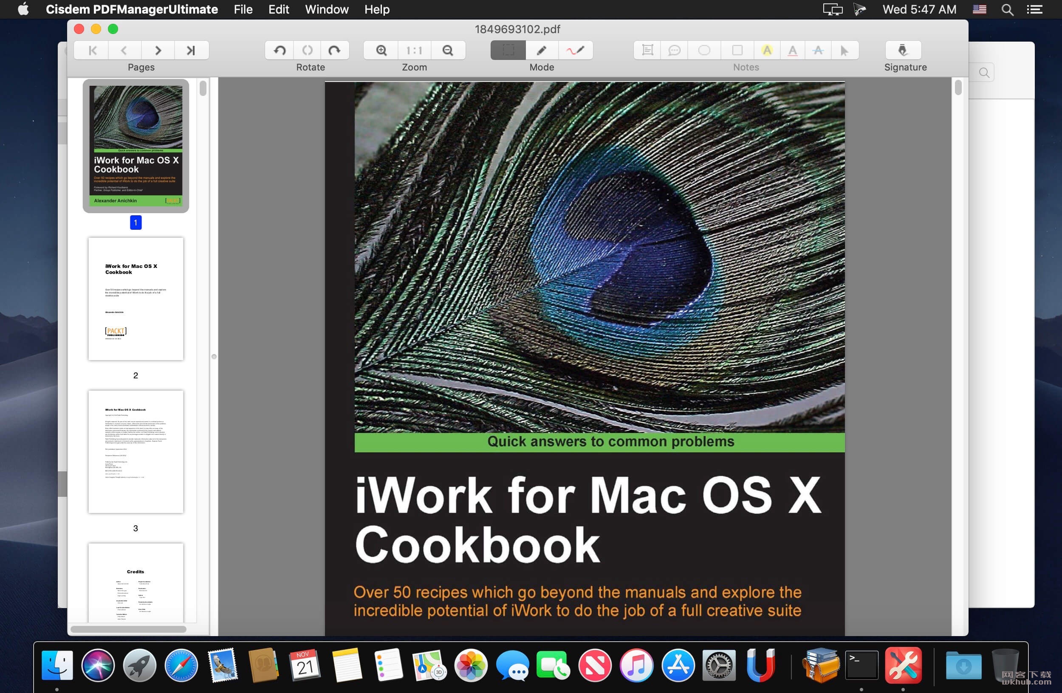Select the page 3 thumbnail

tap(136, 452)
